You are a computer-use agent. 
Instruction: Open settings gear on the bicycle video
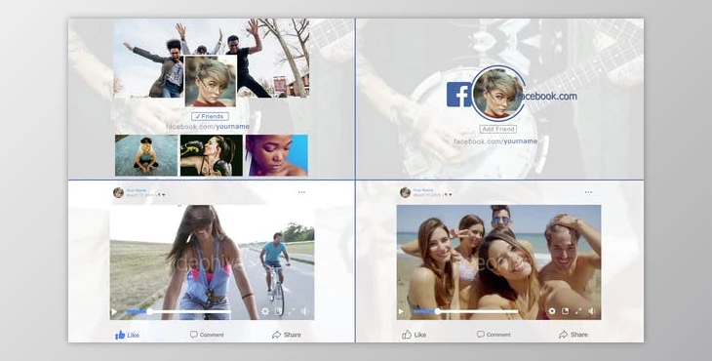pyautogui.click(x=265, y=311)
